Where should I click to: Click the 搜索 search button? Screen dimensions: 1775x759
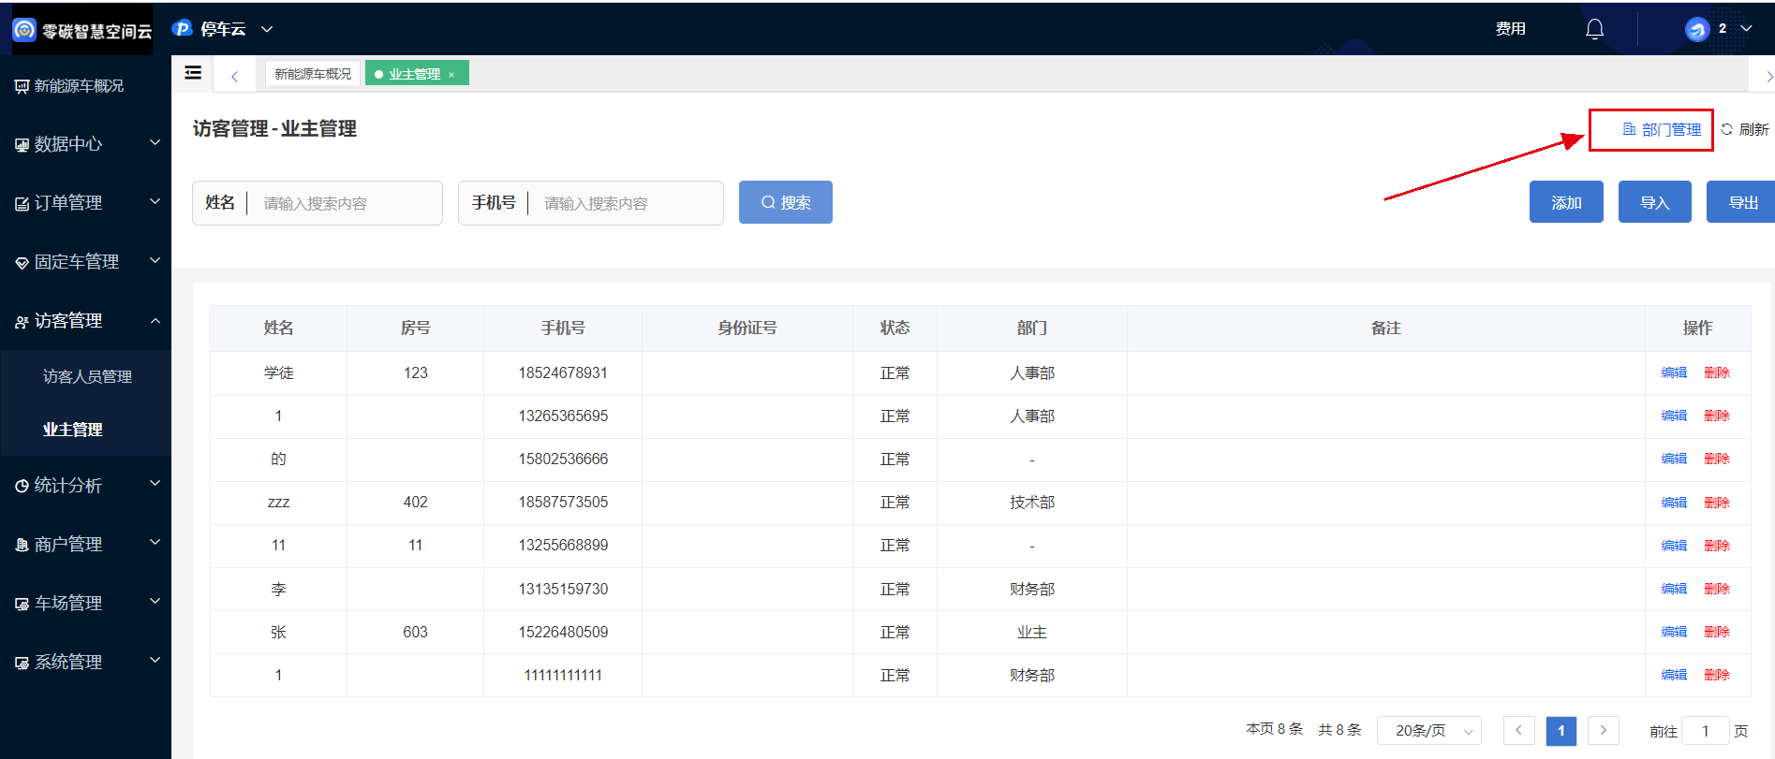coord(786,202)
